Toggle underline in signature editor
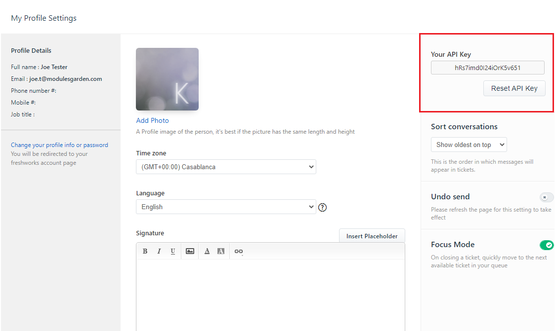Viewport: 555px width, 331px height. click(173, 251)
